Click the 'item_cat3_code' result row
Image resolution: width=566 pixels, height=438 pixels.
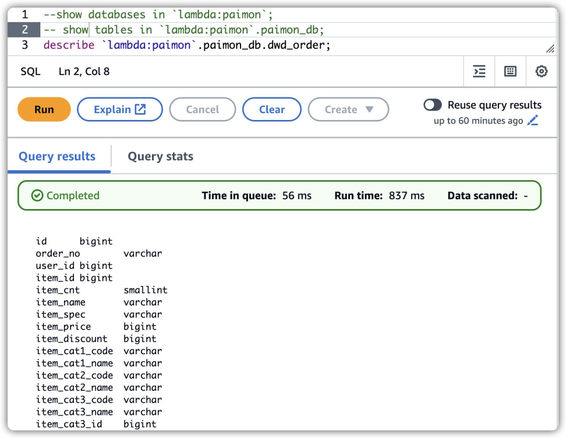[99, 400]
